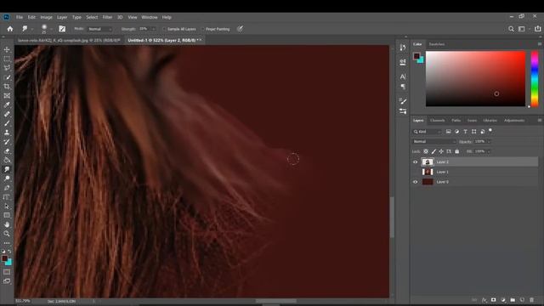Open the Character panel icon

(x=403, y=76)
